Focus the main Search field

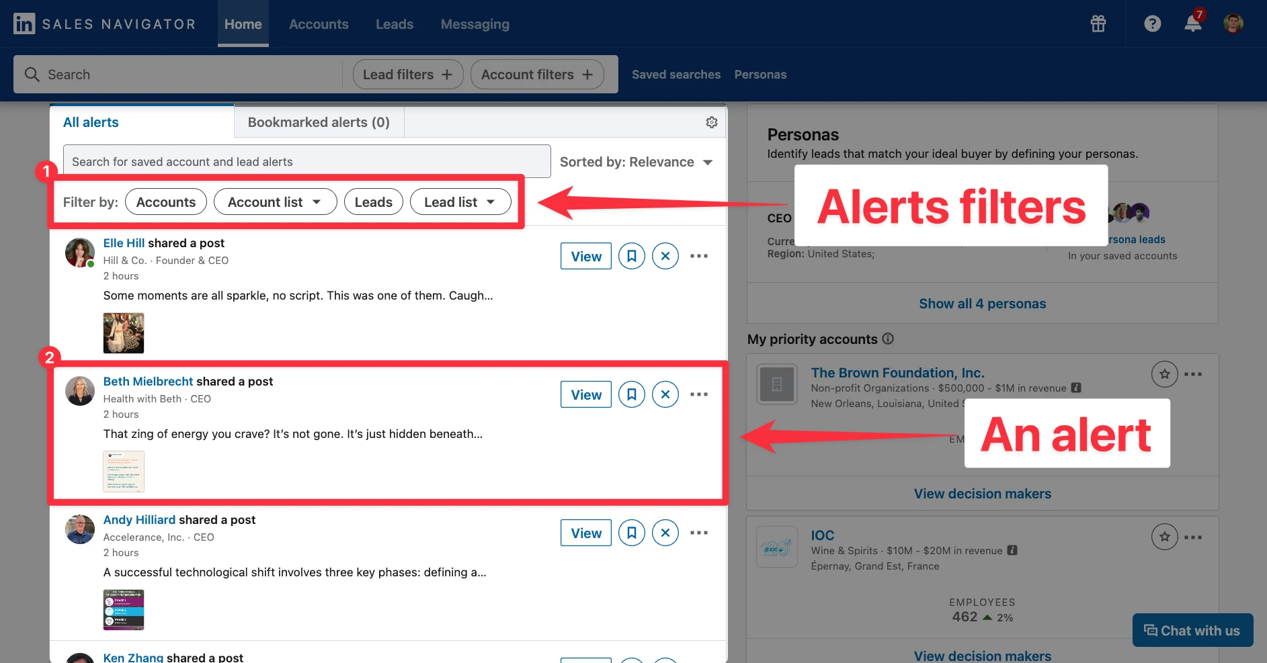coord(178,75)
